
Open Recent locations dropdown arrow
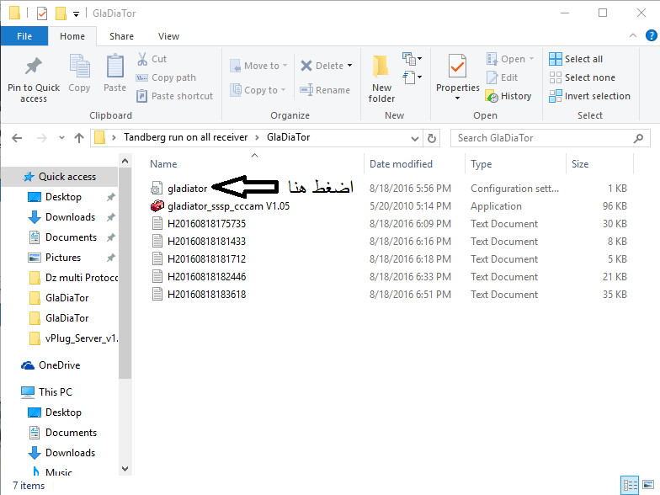[61, 138]
